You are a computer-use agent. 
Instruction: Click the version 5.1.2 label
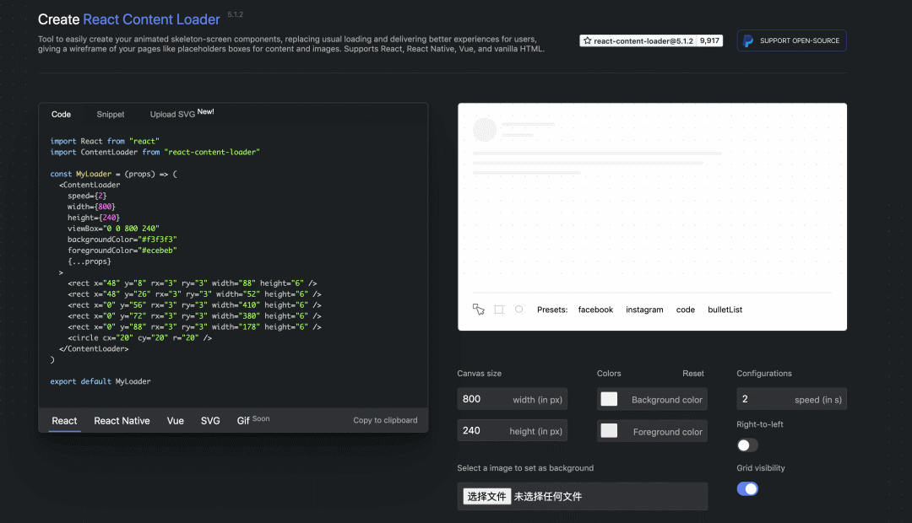pos(236,14)
